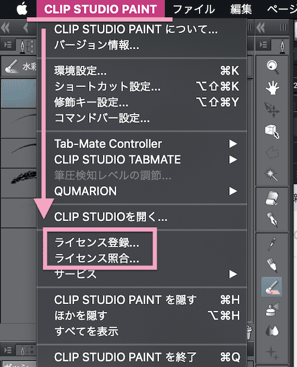The height and width of the screenshot is (367, 297).
Task: Select the Airbrush tool
Action: [x=273, y=309]
